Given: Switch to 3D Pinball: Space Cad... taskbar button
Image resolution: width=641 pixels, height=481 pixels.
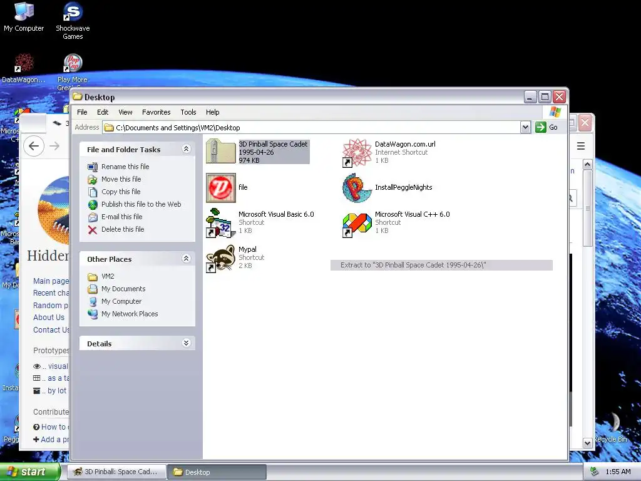Looking at the screenshot, I should pyautogui.click(x=116, y=472).
